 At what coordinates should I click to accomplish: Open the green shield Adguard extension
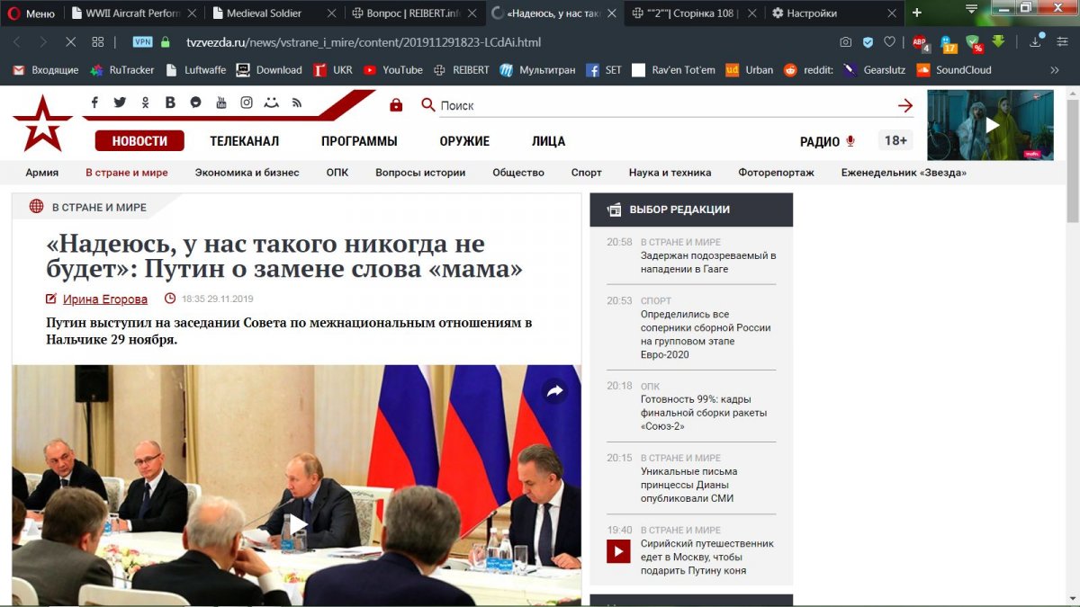(974, 43)
